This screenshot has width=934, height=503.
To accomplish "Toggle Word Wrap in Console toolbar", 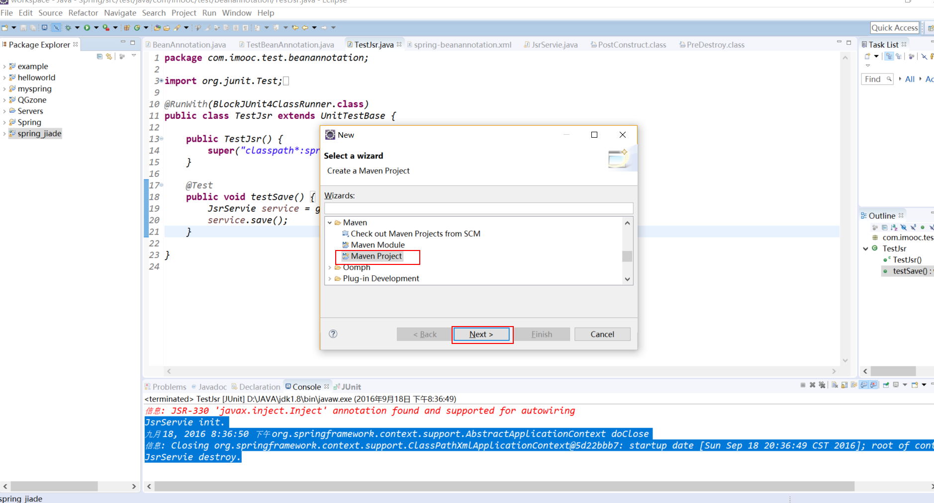I will pos(854,385).
